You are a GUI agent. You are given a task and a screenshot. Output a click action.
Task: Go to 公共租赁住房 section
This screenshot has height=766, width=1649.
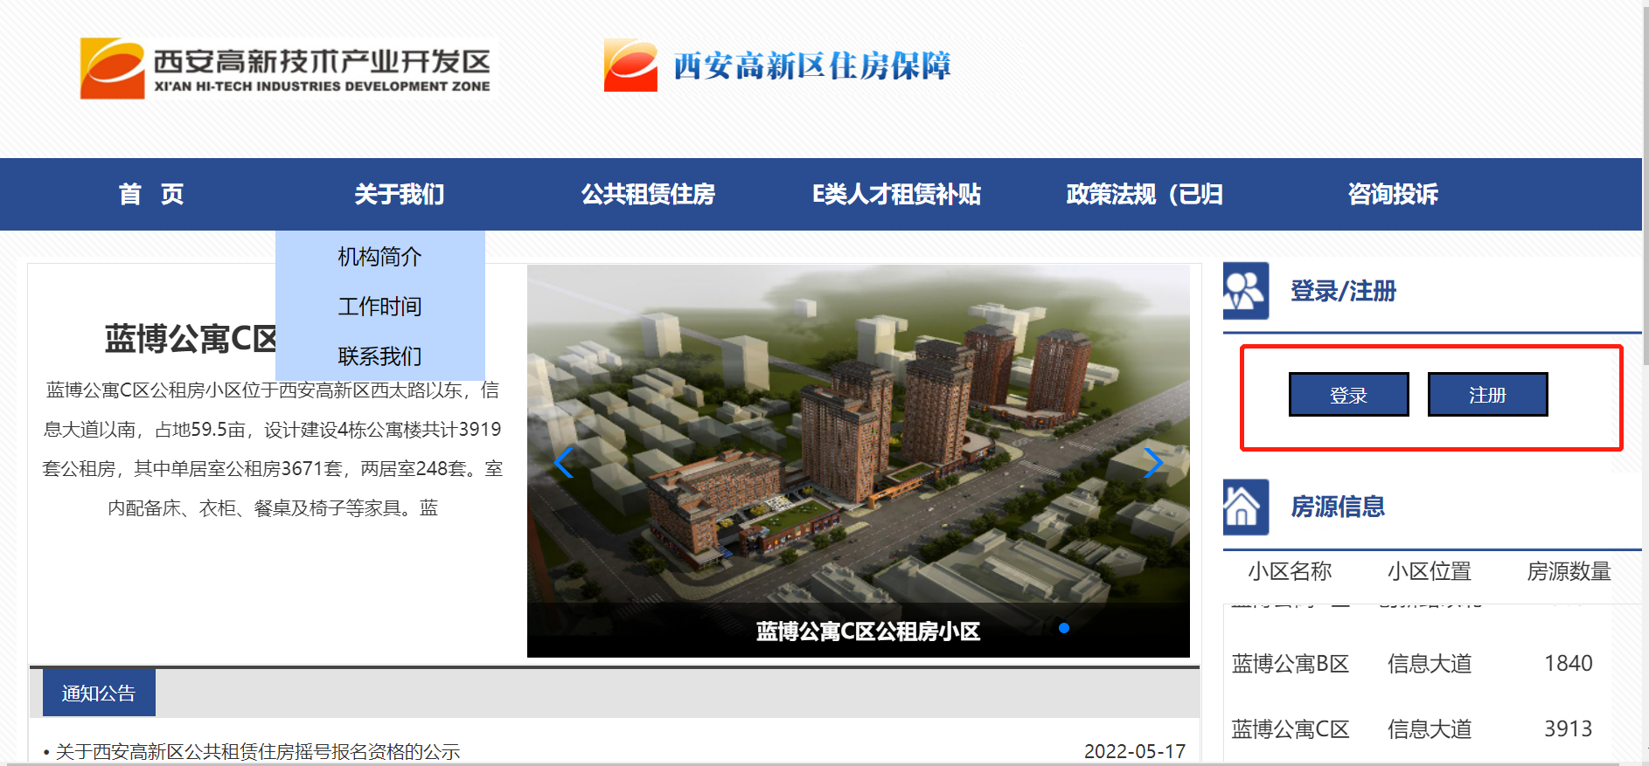(648, 194)
